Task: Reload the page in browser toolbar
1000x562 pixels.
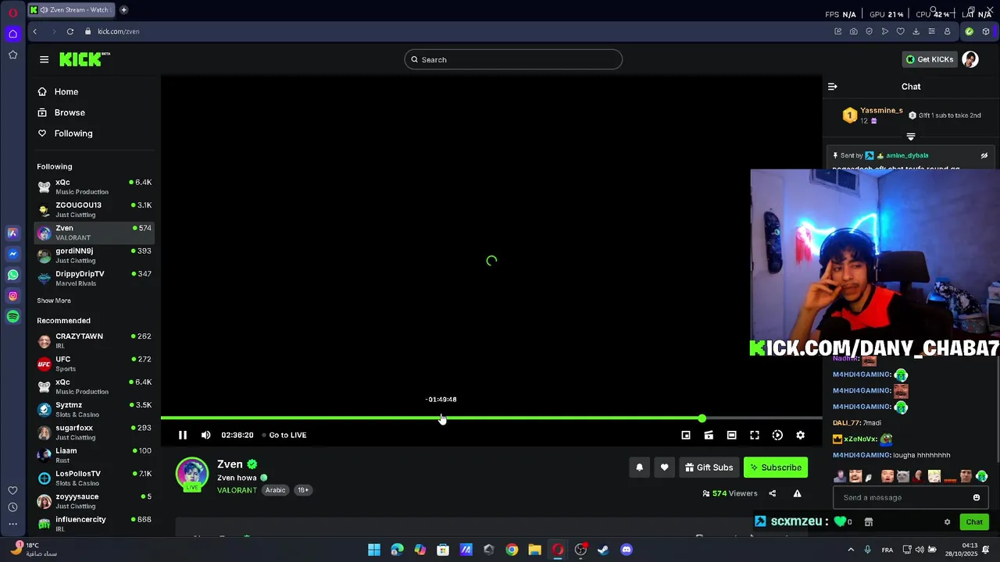Action: tap(70, 31)
